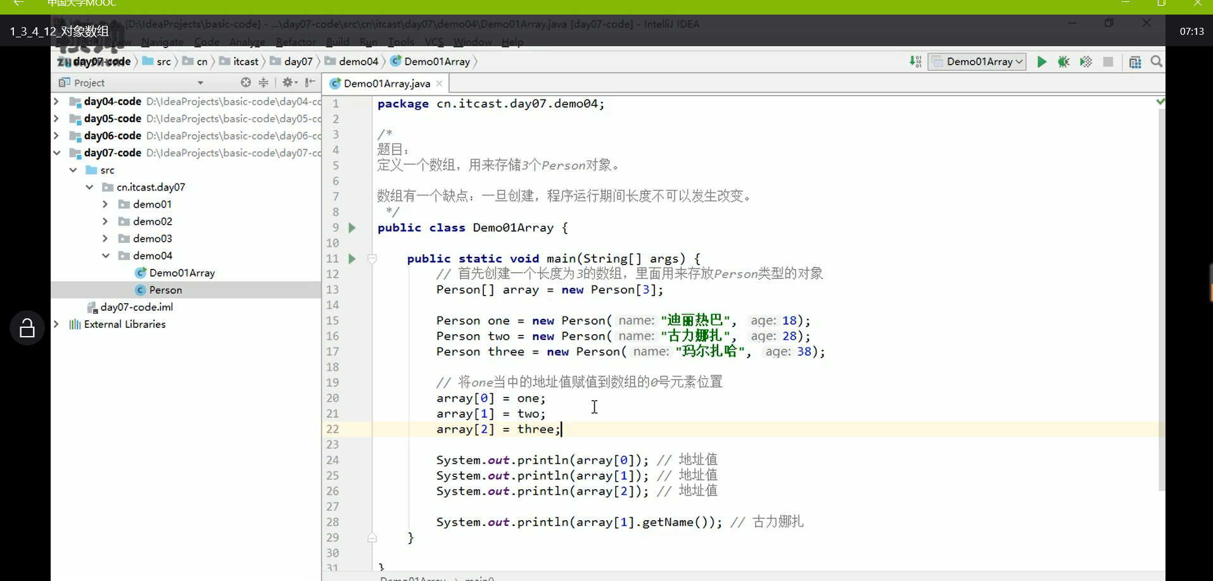Click 'Person[] array = new Person[3];' line
The width and height of the screenshot is (1213, 581).
(550, 290)
